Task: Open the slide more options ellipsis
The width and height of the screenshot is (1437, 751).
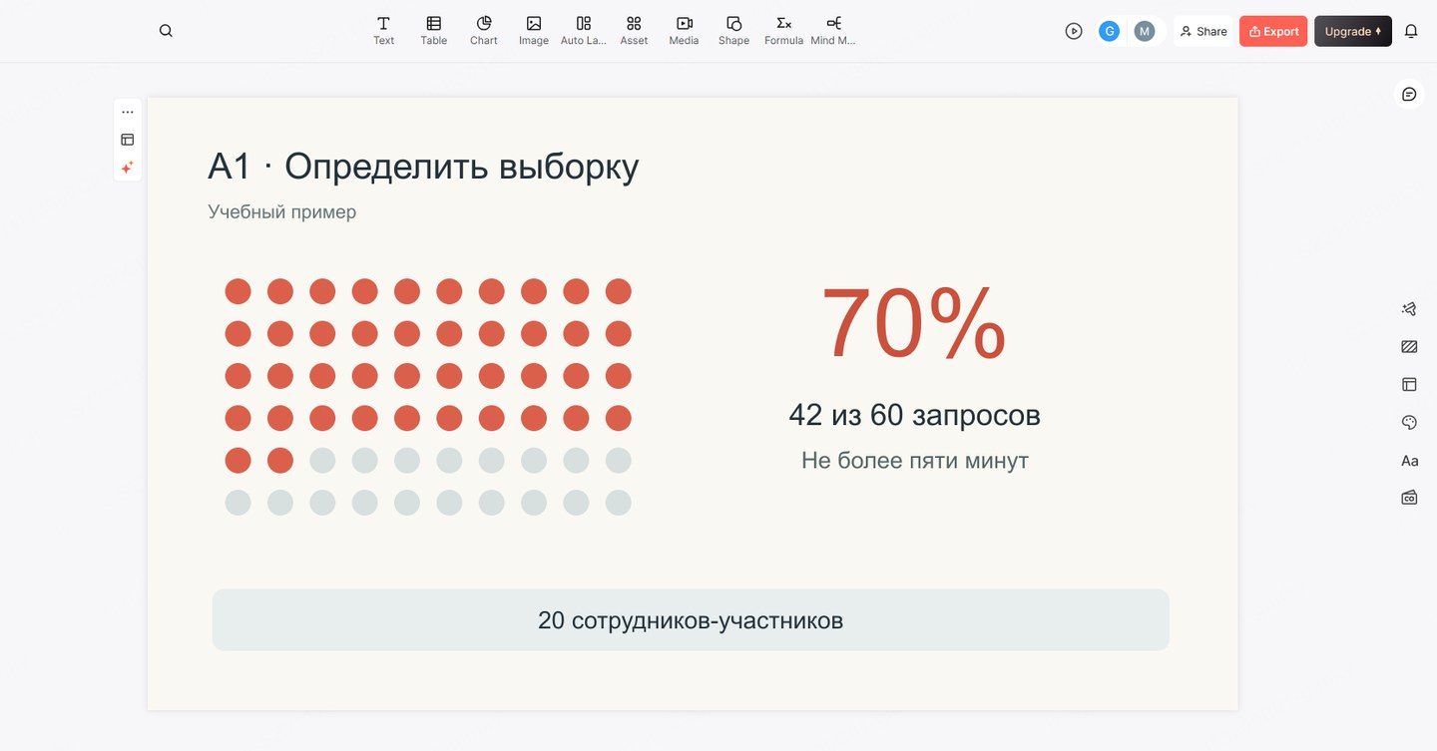Action: click(x=128, y=112)
